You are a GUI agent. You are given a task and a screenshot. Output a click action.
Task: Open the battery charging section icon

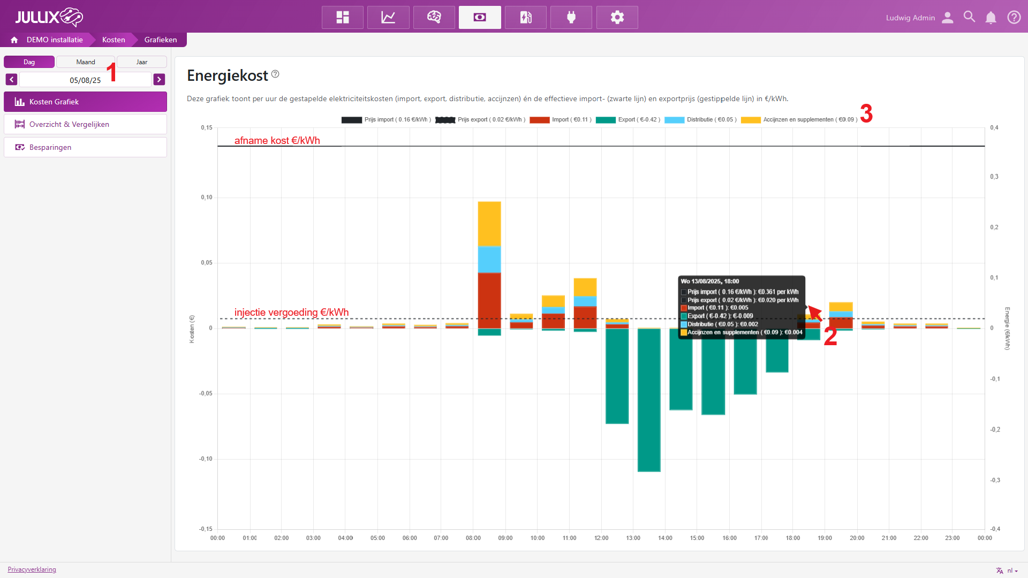(526, 17)
